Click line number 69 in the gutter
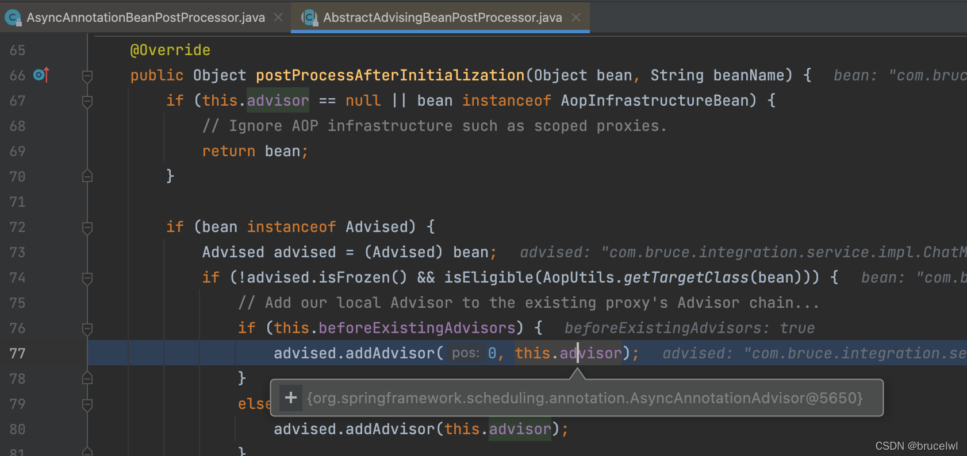Image resolution: width=967 pixels, height=456 pixels. [18, 151]
